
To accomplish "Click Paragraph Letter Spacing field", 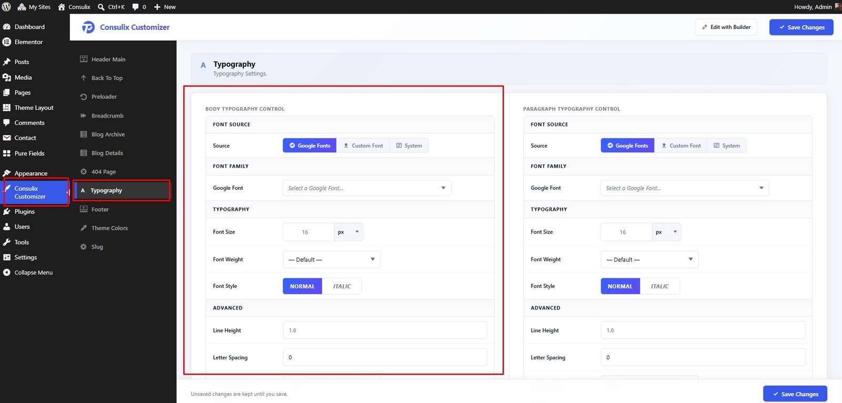I will 703,357.
